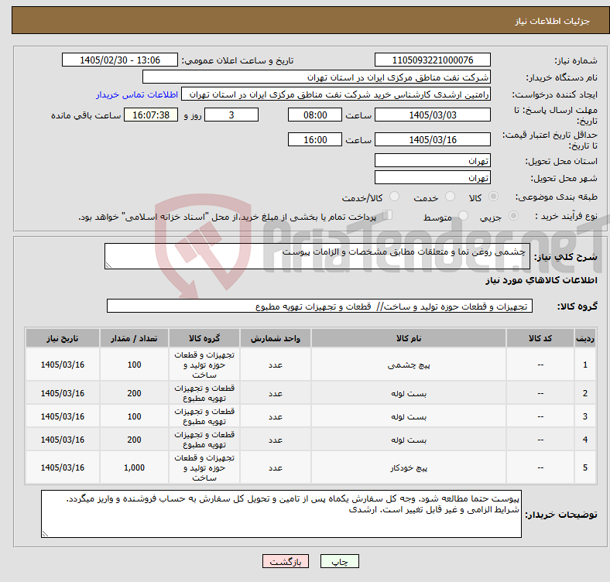The image size is (610, 582).
Task: Click item name بست لوله in row 4
Action: [409, 440]
